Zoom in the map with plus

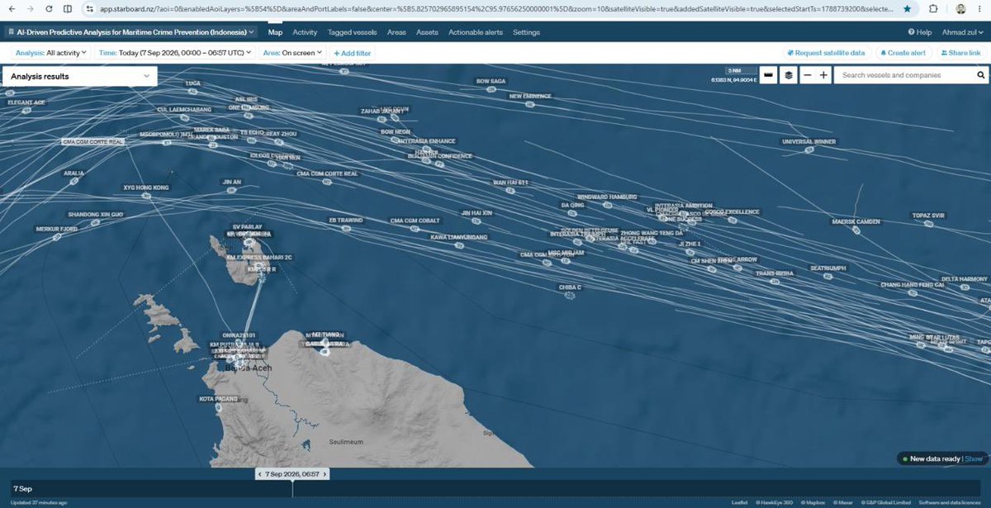click(x=823, y=75)
